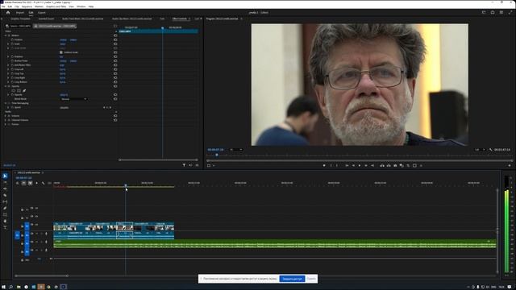516x290 pixels.
Task: Click Mark Out in Program Monitor
Action: pos(337,165)
